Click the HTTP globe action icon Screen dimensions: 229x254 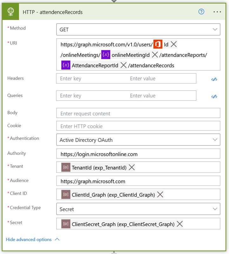(11, 12)
